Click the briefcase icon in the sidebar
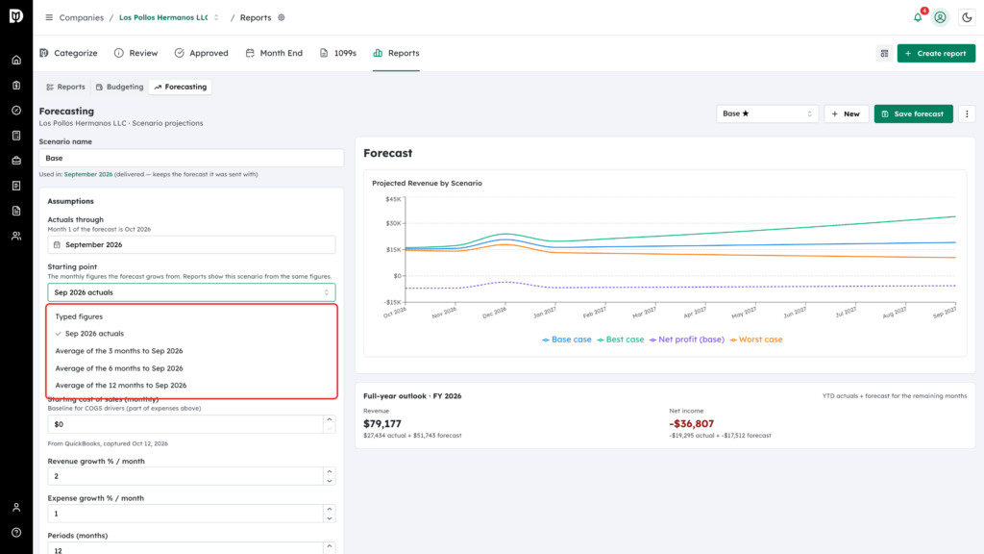Viewport: 984px width, 554px height. (x=16, y=161)
